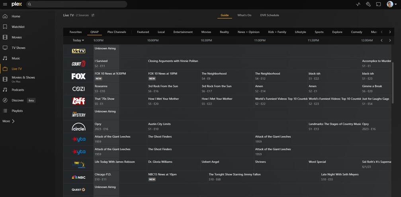The width and height of the screenshot is (401, 197).
Task: Click the Home sidebar icon
Action: point(5,16)
